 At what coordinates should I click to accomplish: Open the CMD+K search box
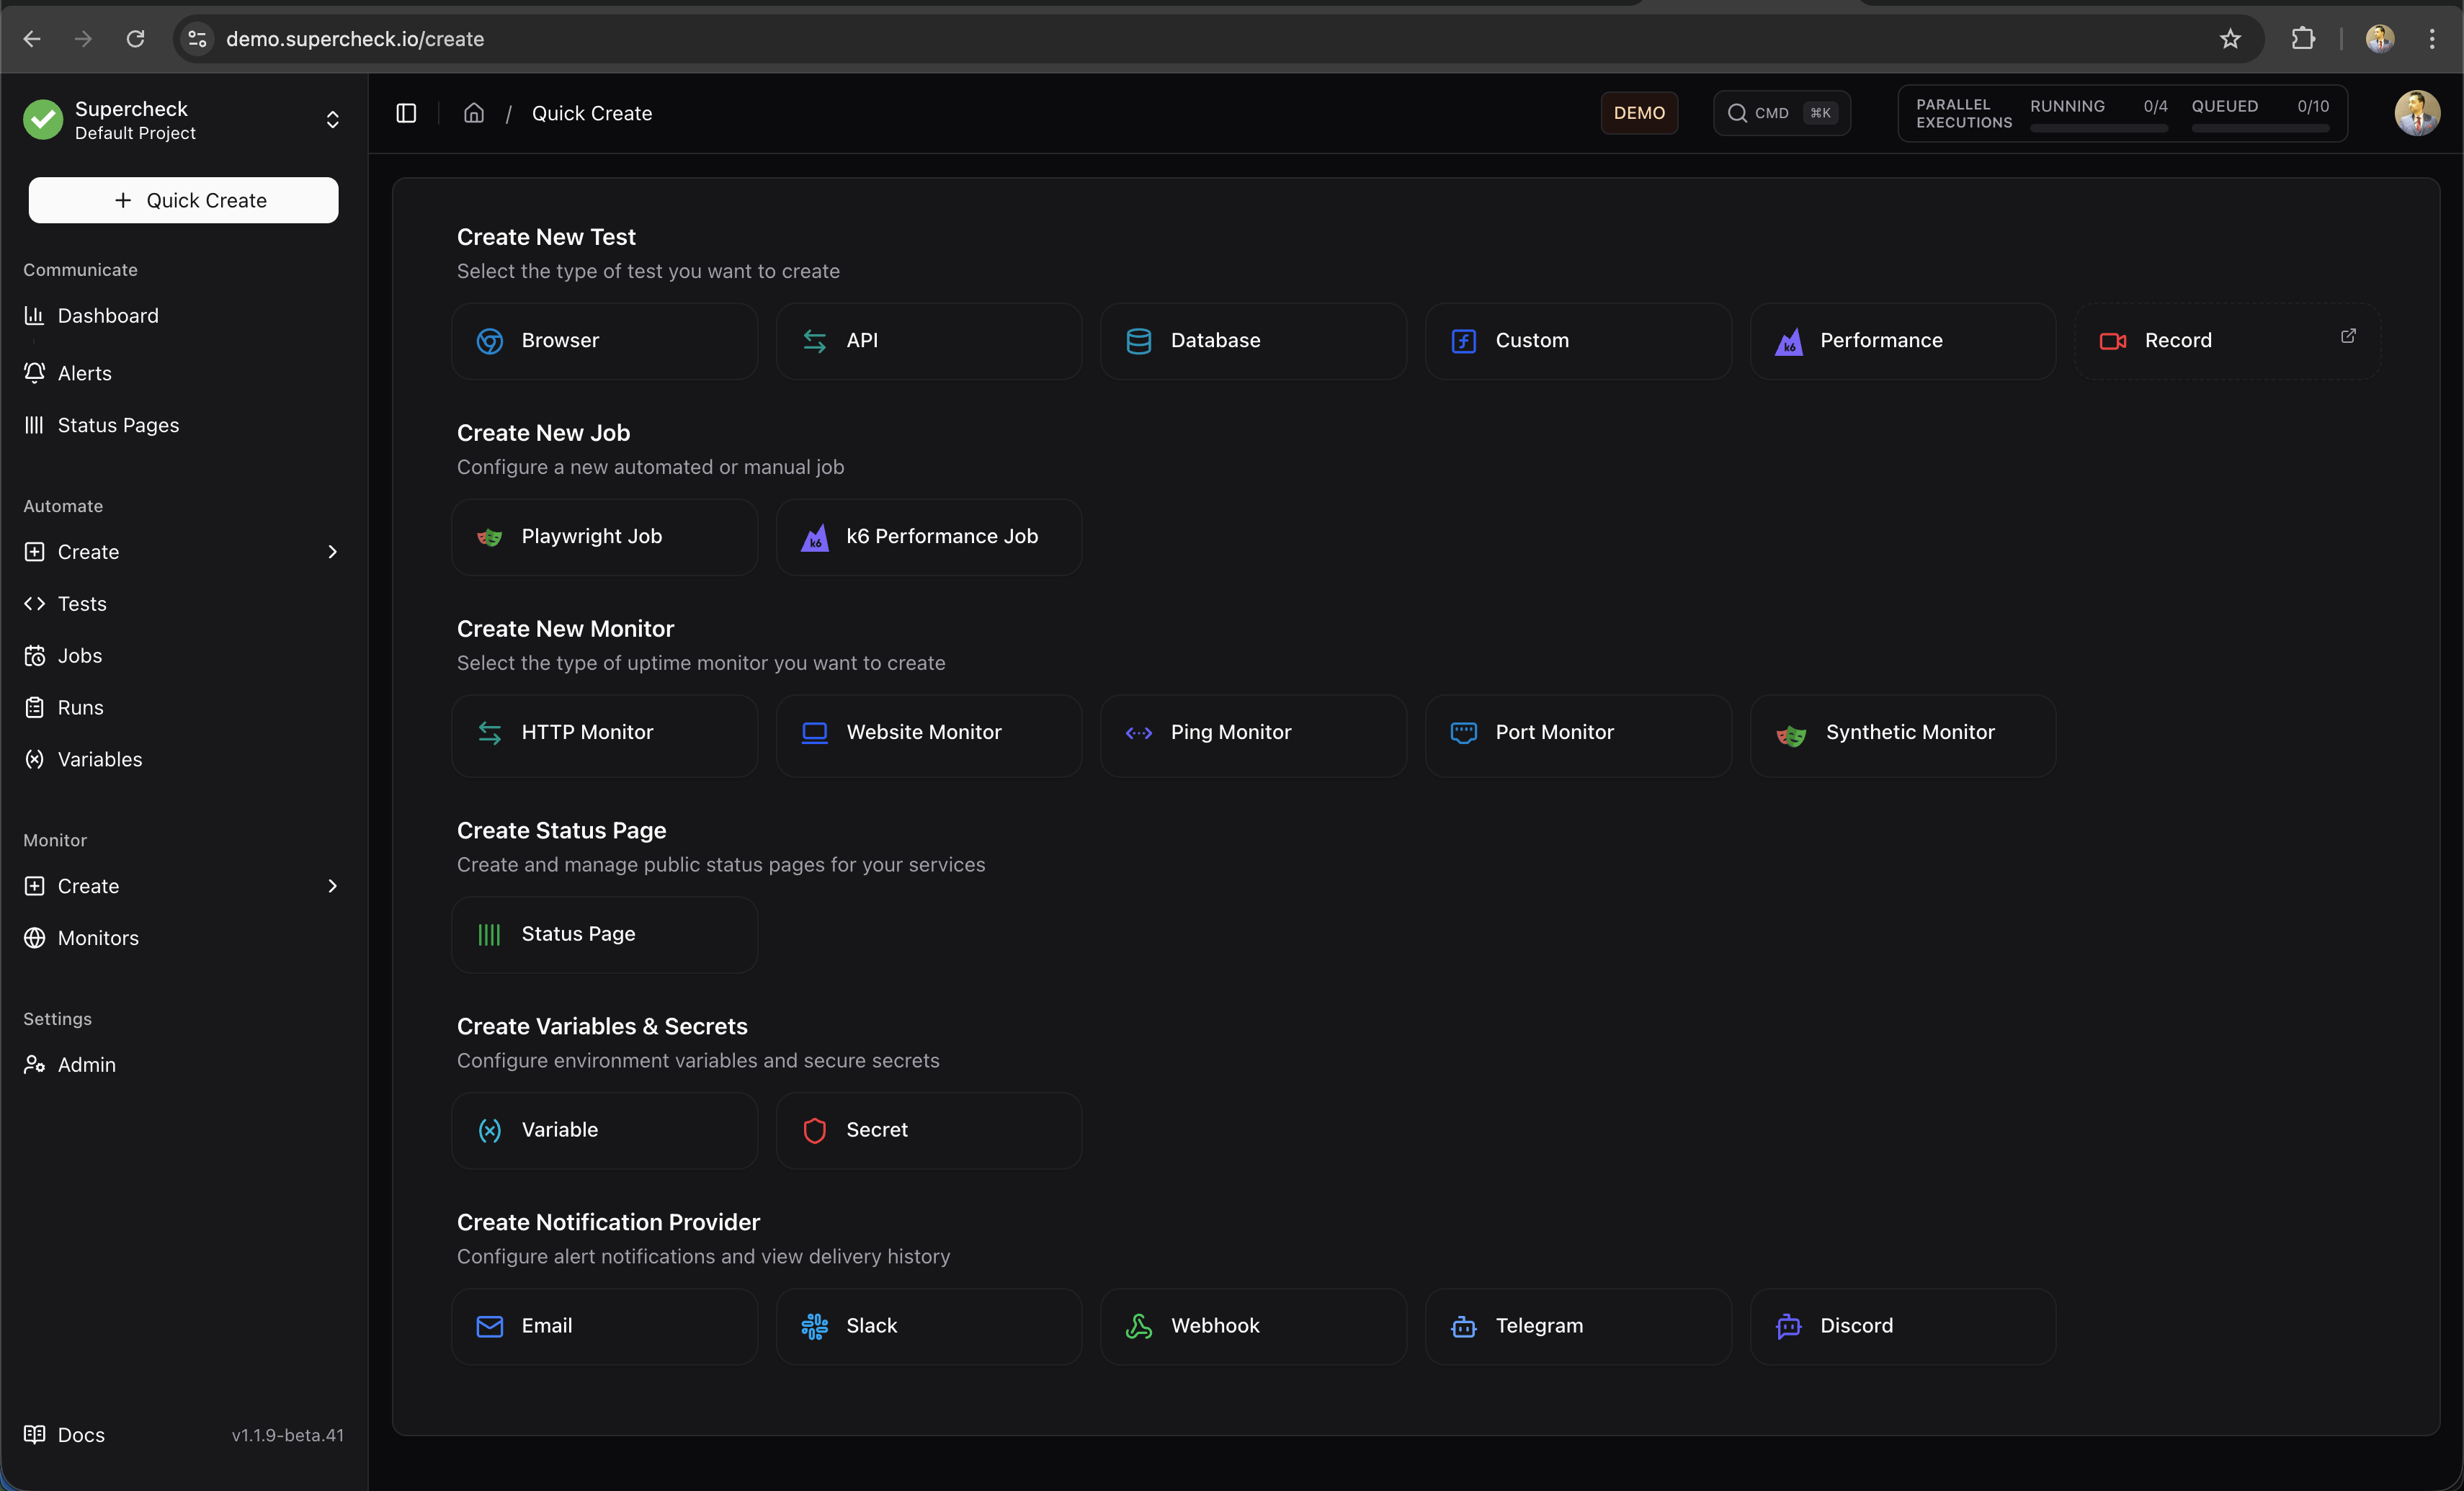1781,113
